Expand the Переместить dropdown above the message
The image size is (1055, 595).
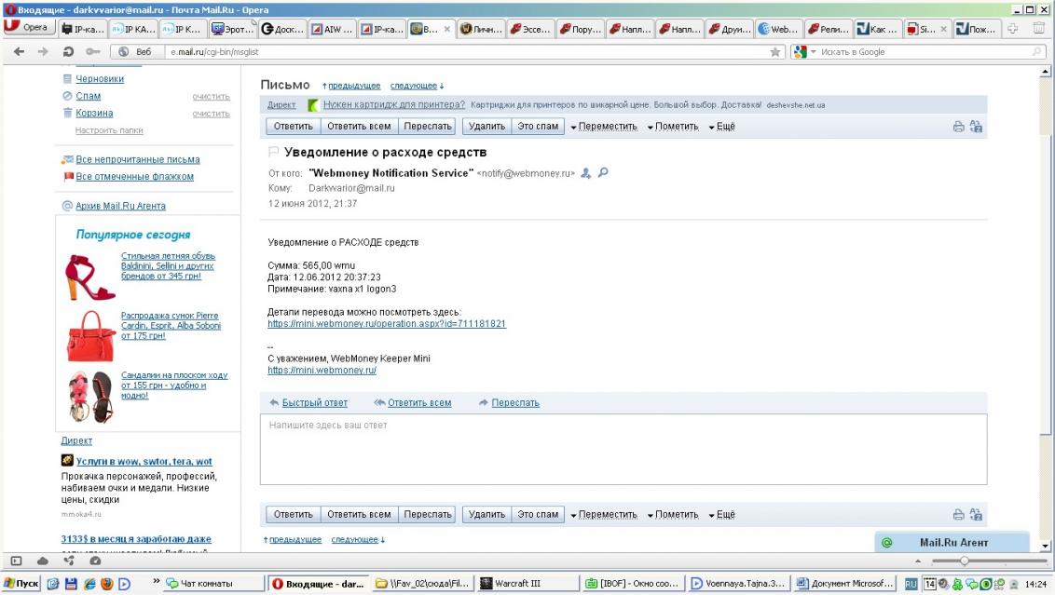pyautogui.click(x=604, y=127)
